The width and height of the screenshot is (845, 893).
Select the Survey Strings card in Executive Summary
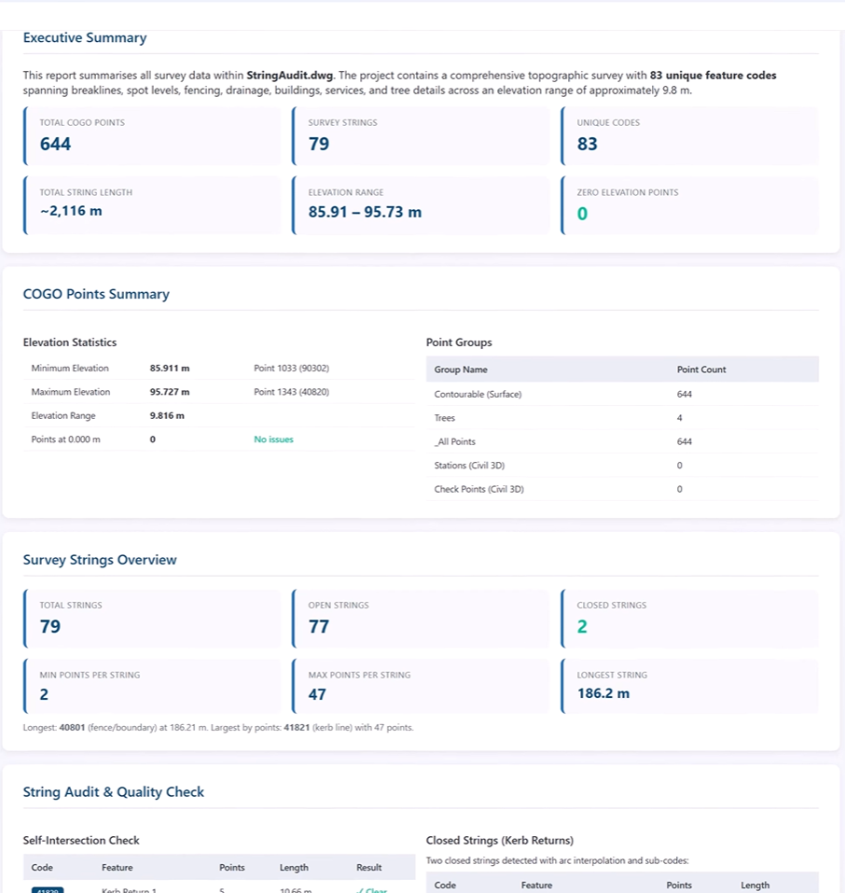pos(421,135)
